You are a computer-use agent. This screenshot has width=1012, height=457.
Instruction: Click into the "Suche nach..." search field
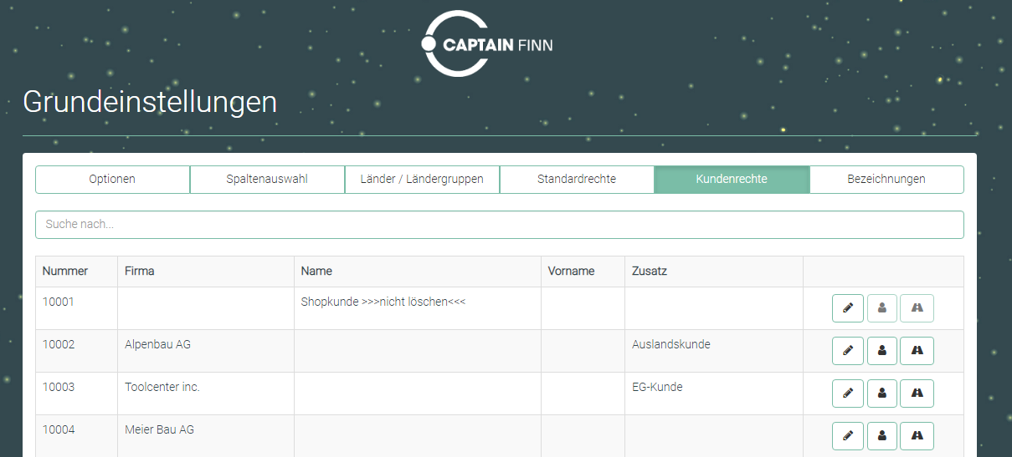499,225
